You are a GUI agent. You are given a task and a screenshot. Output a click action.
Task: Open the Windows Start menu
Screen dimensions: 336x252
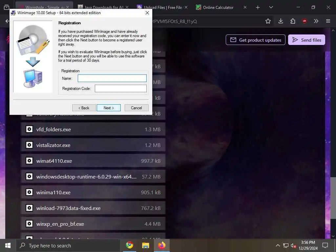pyautogui.click(x=8, y=245)
